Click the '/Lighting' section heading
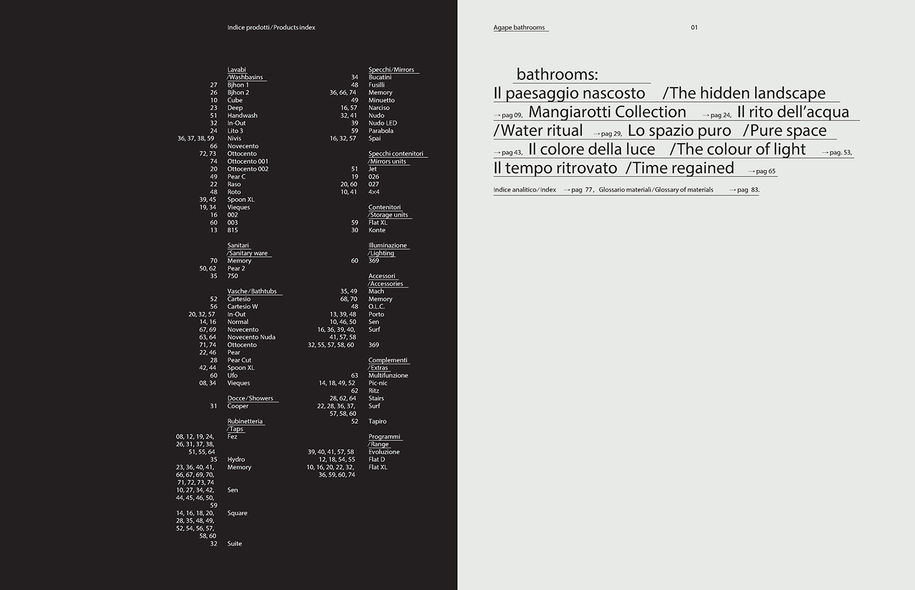Image resolution: width=915 pixels, height=590 pixels. coord(381,253)
